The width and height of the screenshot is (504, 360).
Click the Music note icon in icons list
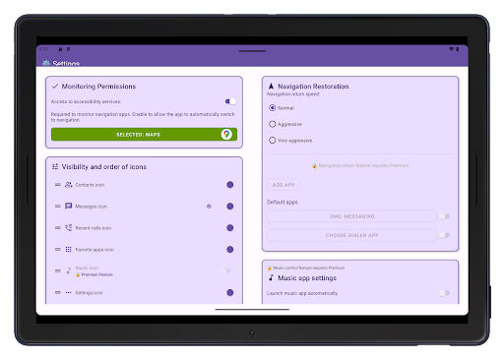point(68,270)
